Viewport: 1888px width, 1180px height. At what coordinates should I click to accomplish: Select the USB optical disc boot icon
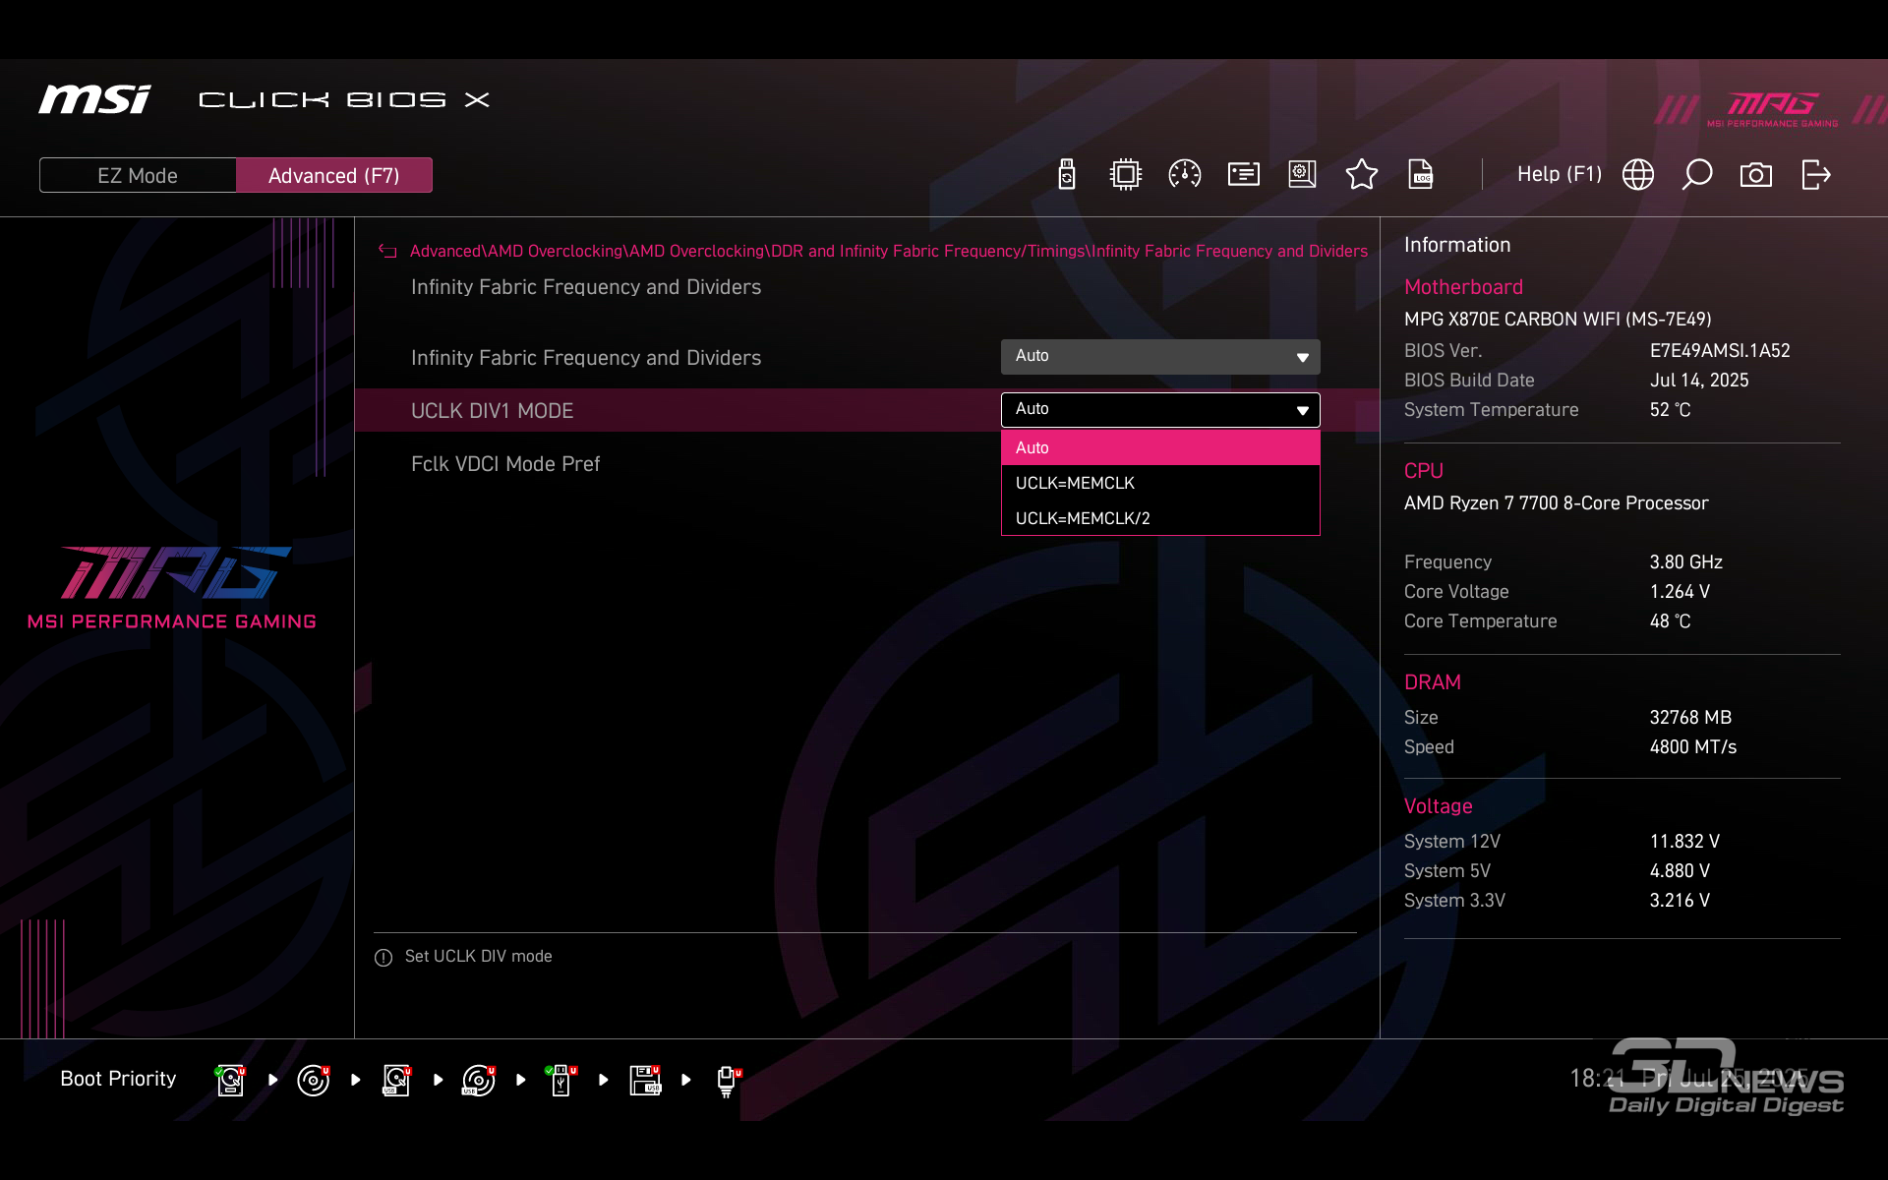coord(479,1080)
